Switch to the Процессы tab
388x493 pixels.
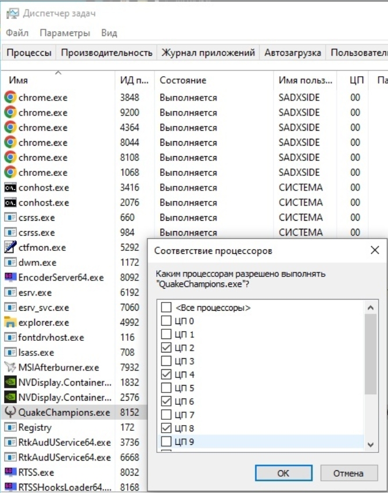point(29,52)
